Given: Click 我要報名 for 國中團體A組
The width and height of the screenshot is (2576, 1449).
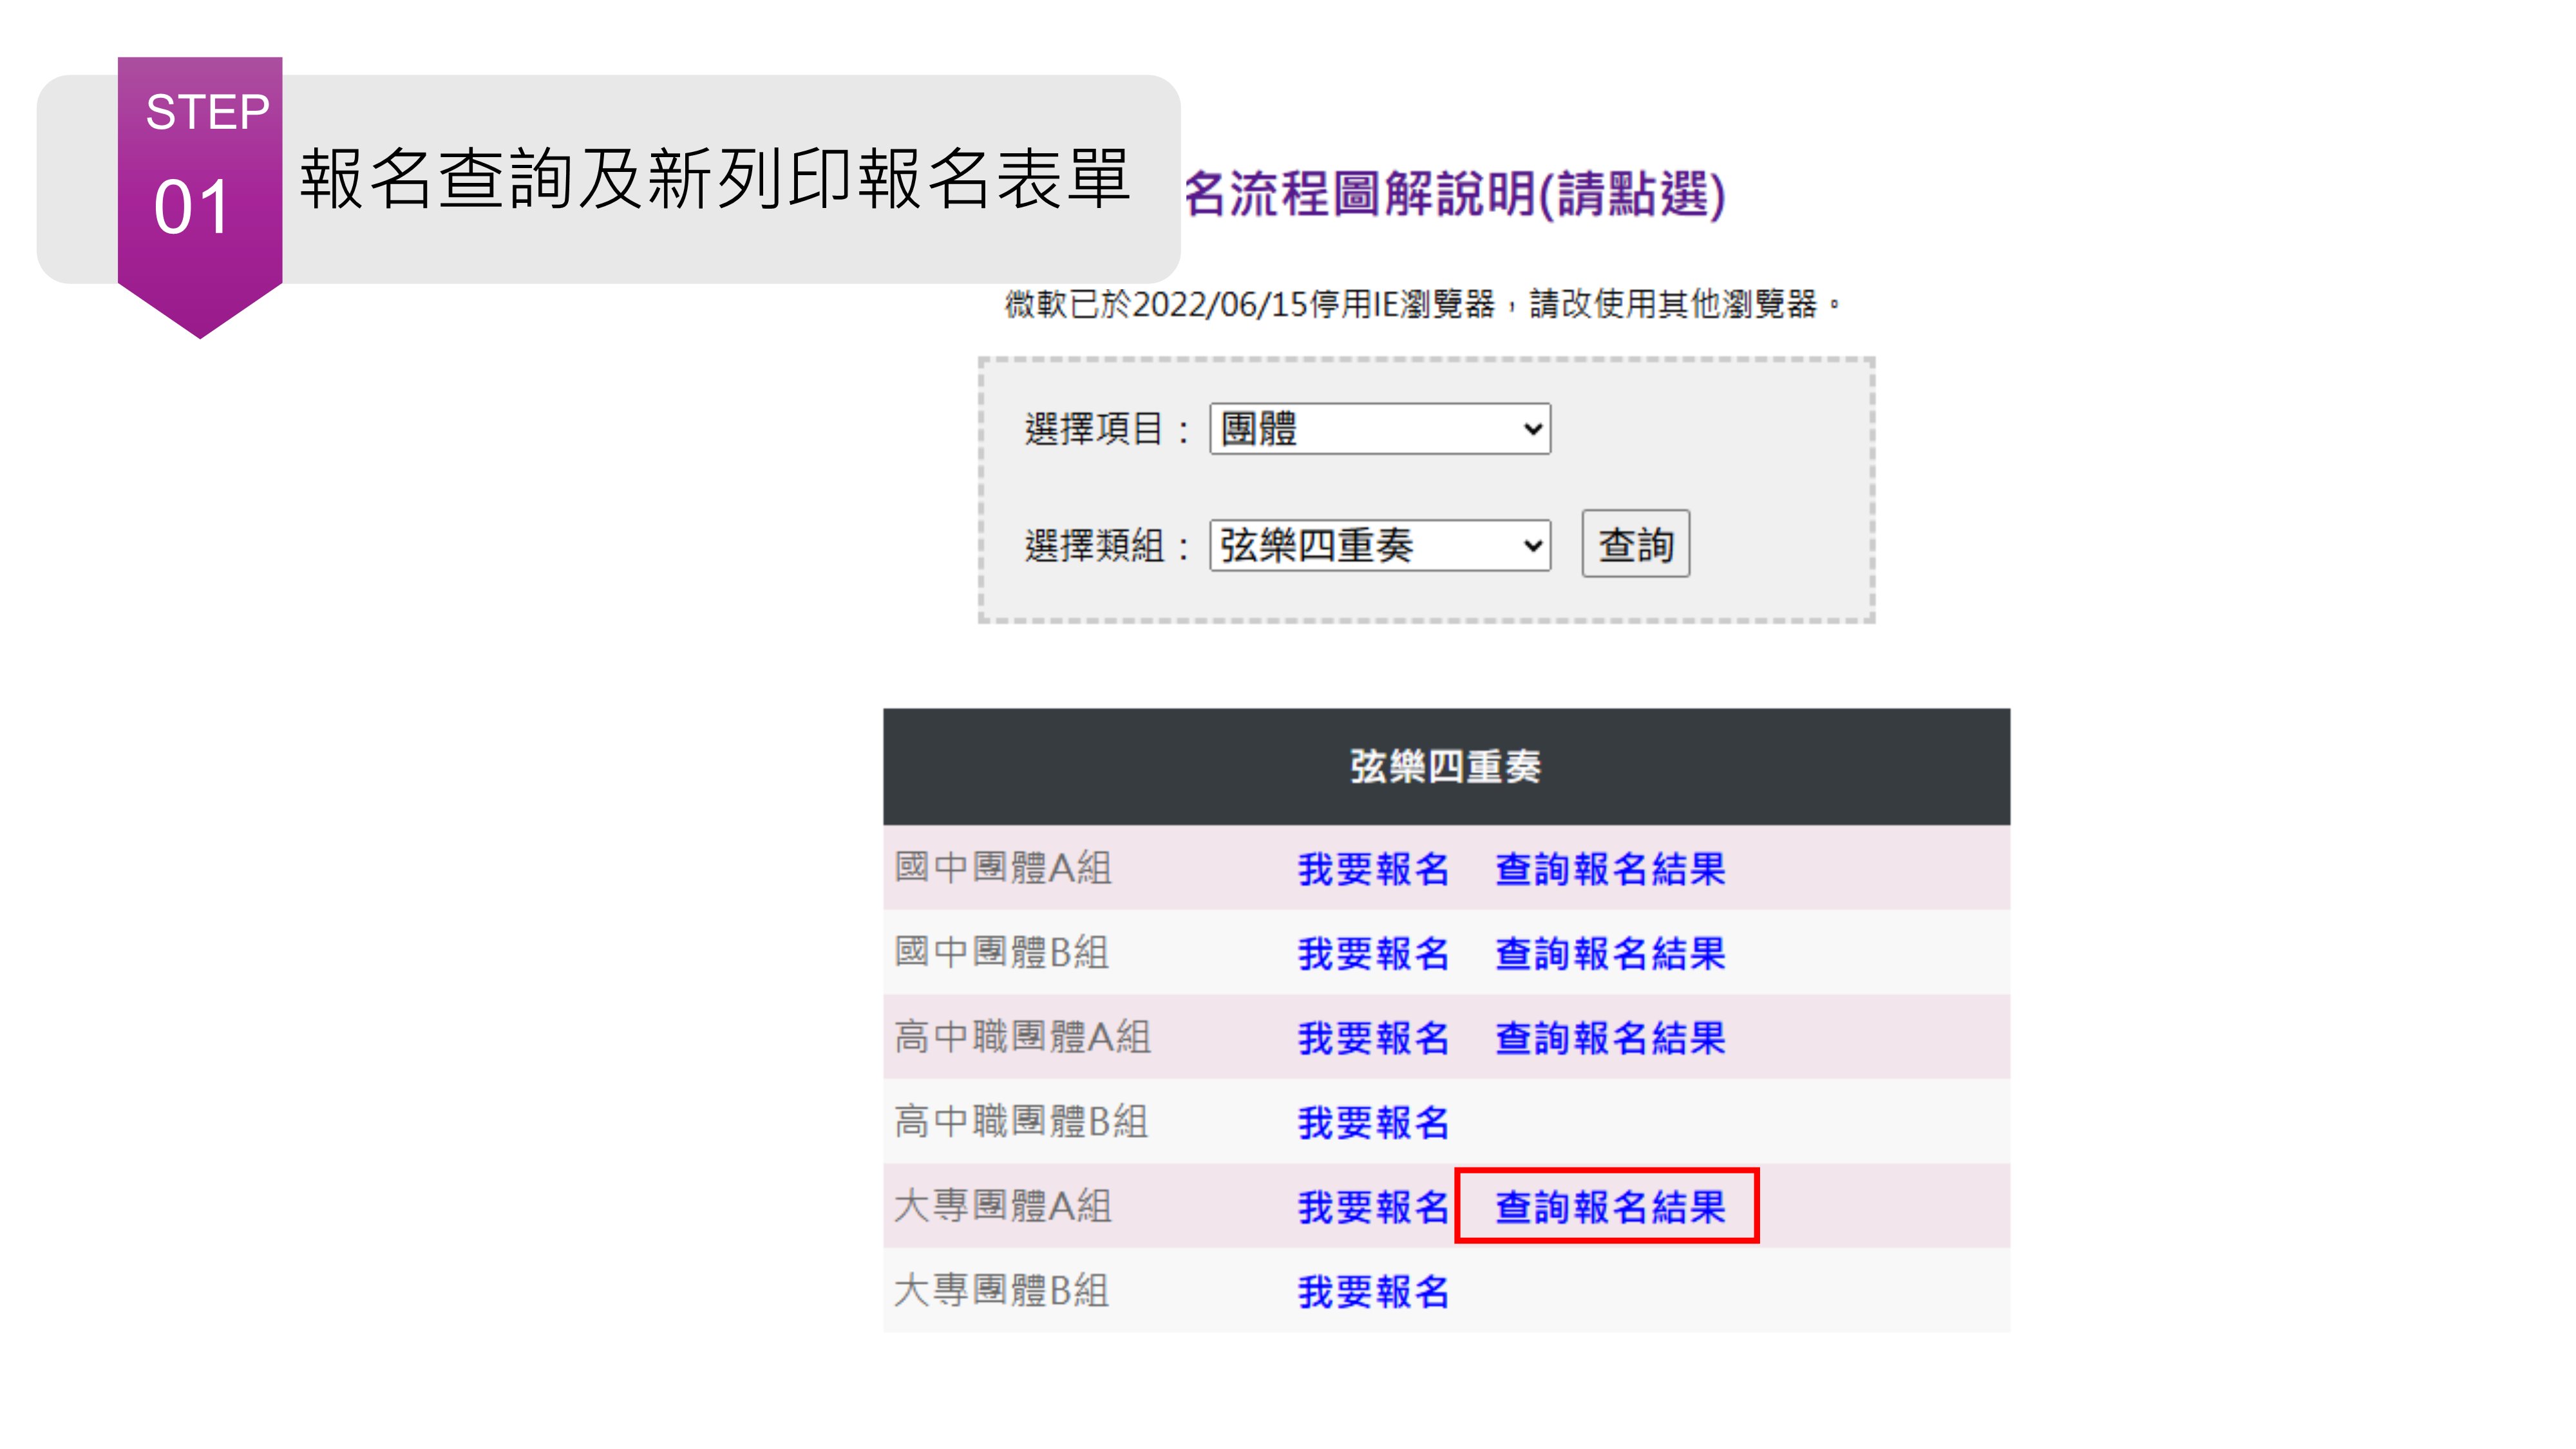Looking at the screenshot, I should click(x=1373, y=869).
